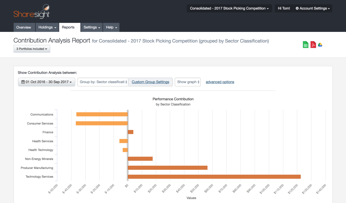Screen dimensions: 346x203
Task: Click the advanced options link
Action: coord(220,82)
